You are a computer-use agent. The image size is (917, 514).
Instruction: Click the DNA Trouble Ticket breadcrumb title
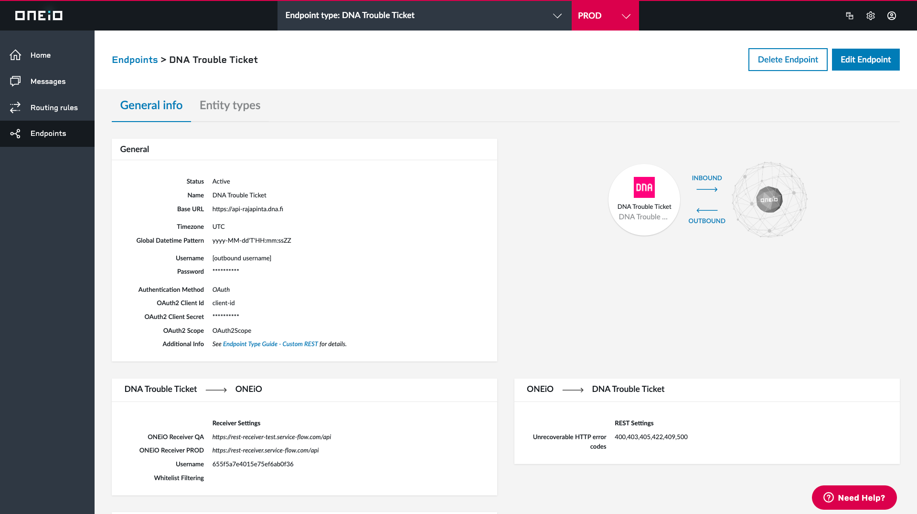tap(213, 60)
